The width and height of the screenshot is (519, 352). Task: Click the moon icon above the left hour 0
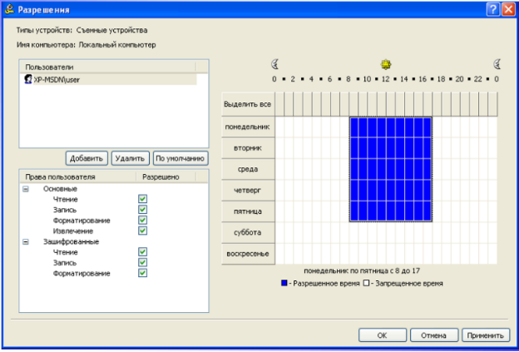coord(274,64)
